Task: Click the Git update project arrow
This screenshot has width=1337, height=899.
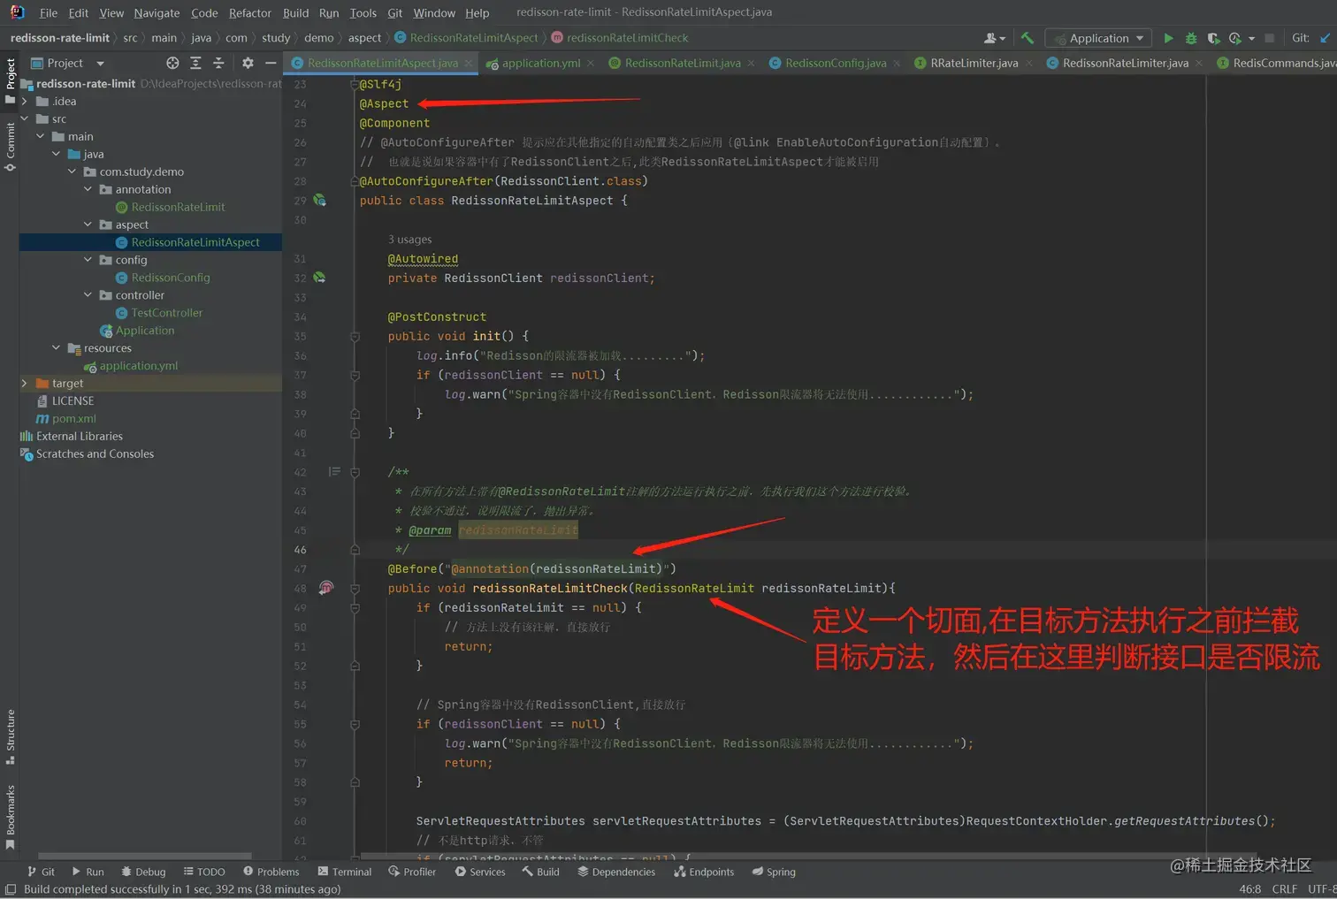Action: click(x=1325, y=38)
